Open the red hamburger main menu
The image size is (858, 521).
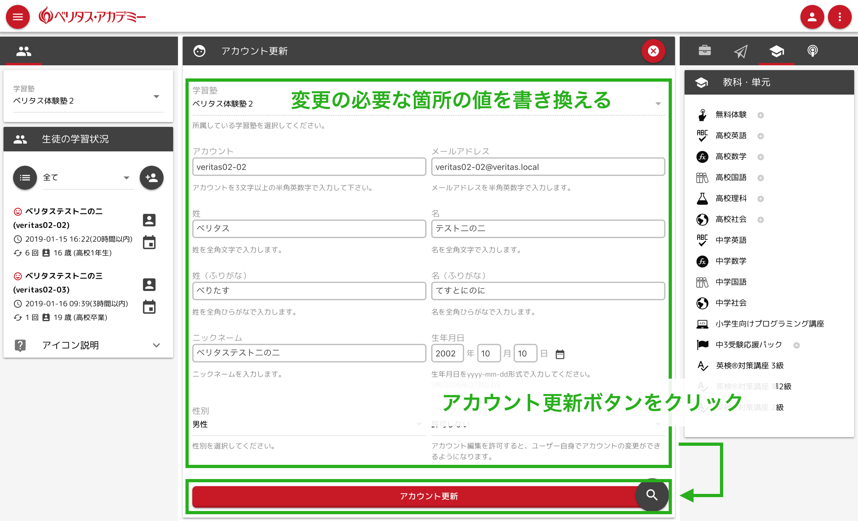point(18,17)
